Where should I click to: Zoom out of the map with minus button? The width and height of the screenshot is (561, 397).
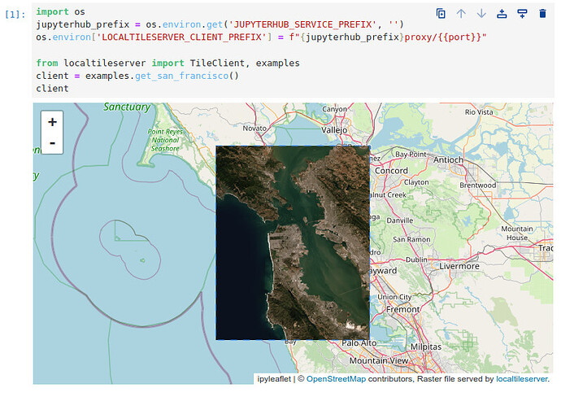click(52, 143)
